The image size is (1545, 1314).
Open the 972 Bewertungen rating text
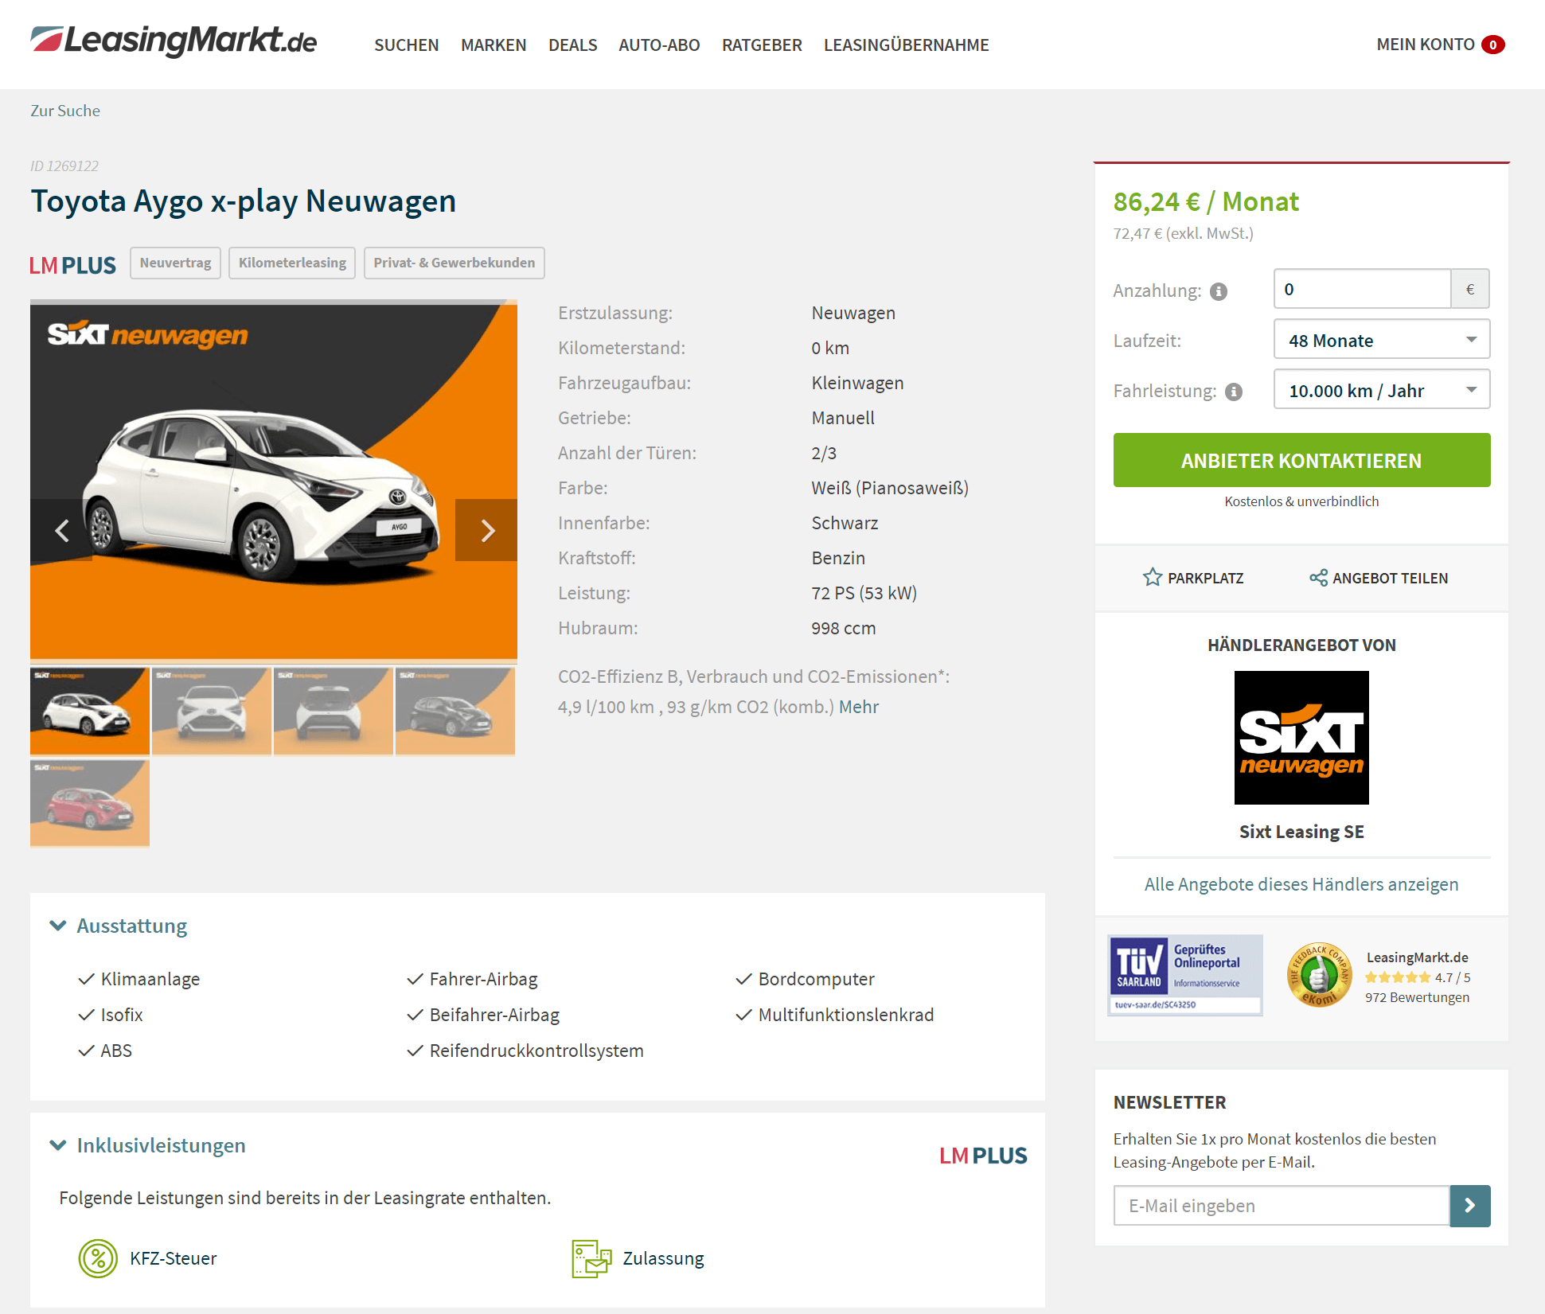[x=1417, y=997]
